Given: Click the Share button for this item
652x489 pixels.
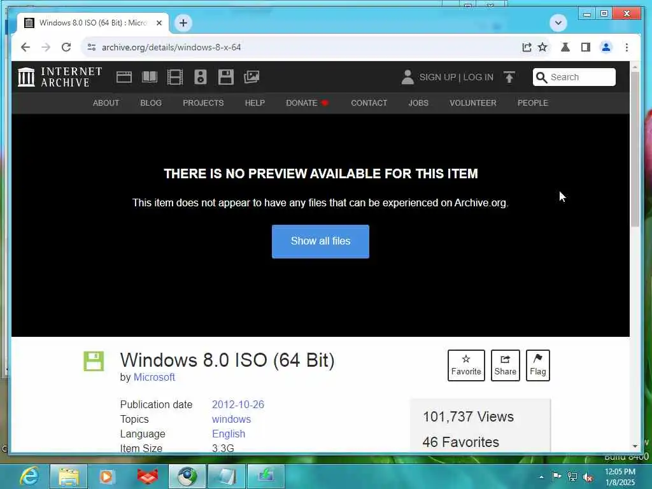Looking at the screenshot, I should [505, 365].
